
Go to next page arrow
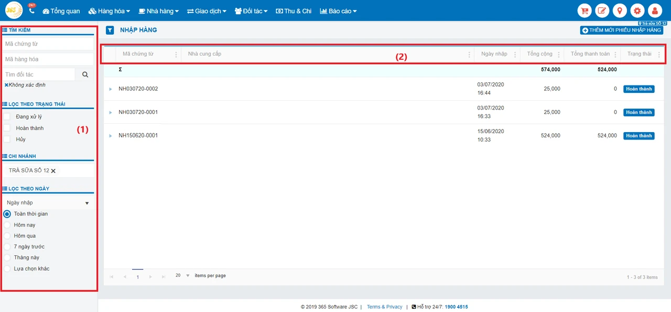[150, 276]
